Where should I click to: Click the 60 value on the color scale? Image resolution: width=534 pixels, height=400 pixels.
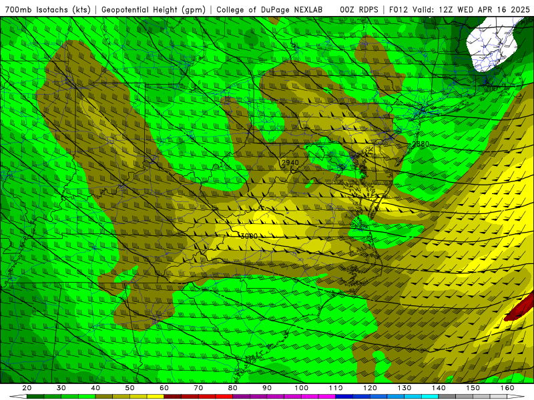click(x=164, y=388)
